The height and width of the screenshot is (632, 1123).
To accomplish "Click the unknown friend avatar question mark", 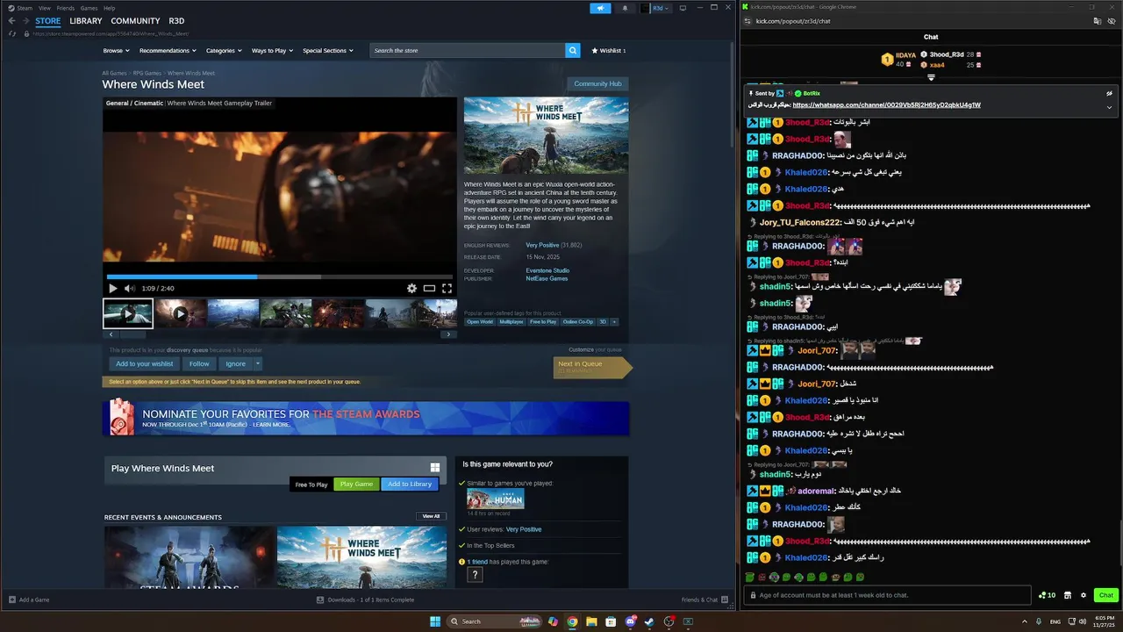I will click(x=475, y=575).
